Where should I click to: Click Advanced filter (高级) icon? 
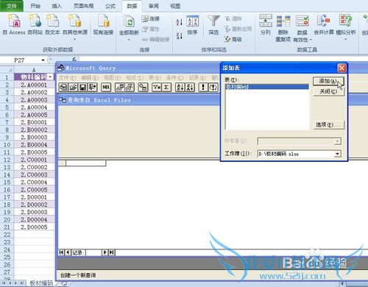pyautogui.click(x=233, y=39)
